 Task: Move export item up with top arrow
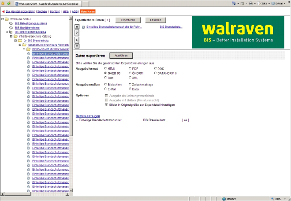[77, 27]
